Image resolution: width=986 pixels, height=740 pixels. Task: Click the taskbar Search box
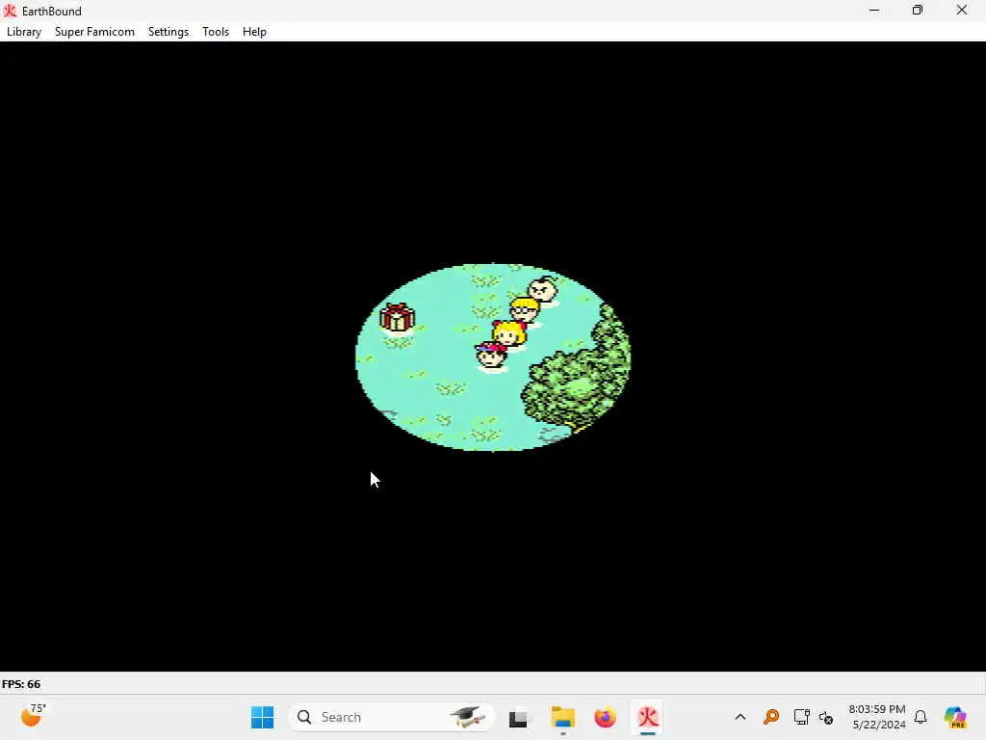[391, 717]
